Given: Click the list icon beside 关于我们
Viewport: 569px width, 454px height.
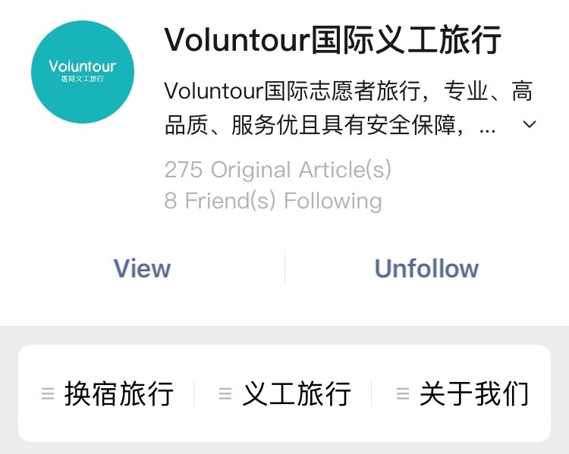Looking at the screenshot, I should point(403,393).
